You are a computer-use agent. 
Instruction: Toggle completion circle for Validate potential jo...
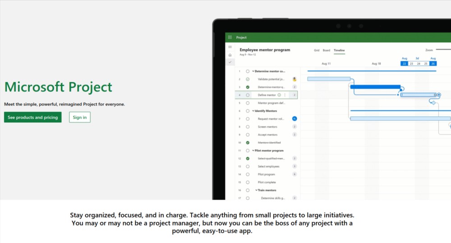pyautogui.click(x=248, y=79)
